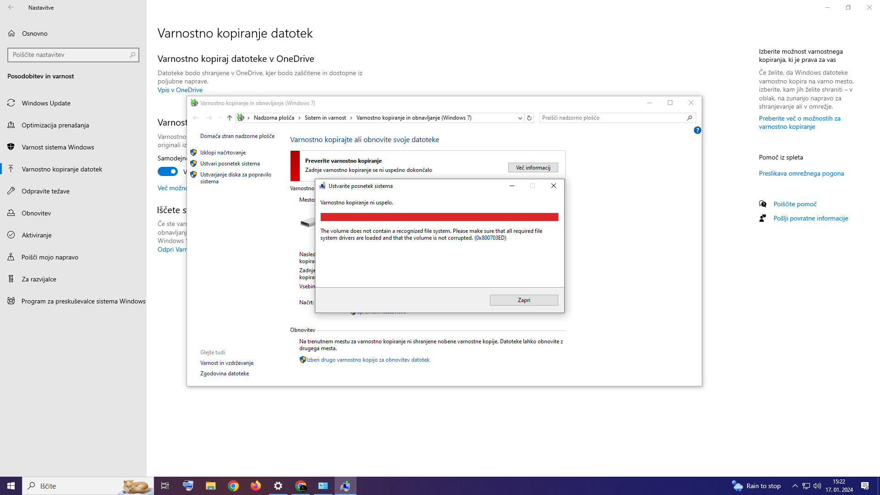The height and width of the screenshot is (495, 880).
Task: Click the Prešči nadzorno ploščo search input
Action: (x=612, y=117)
